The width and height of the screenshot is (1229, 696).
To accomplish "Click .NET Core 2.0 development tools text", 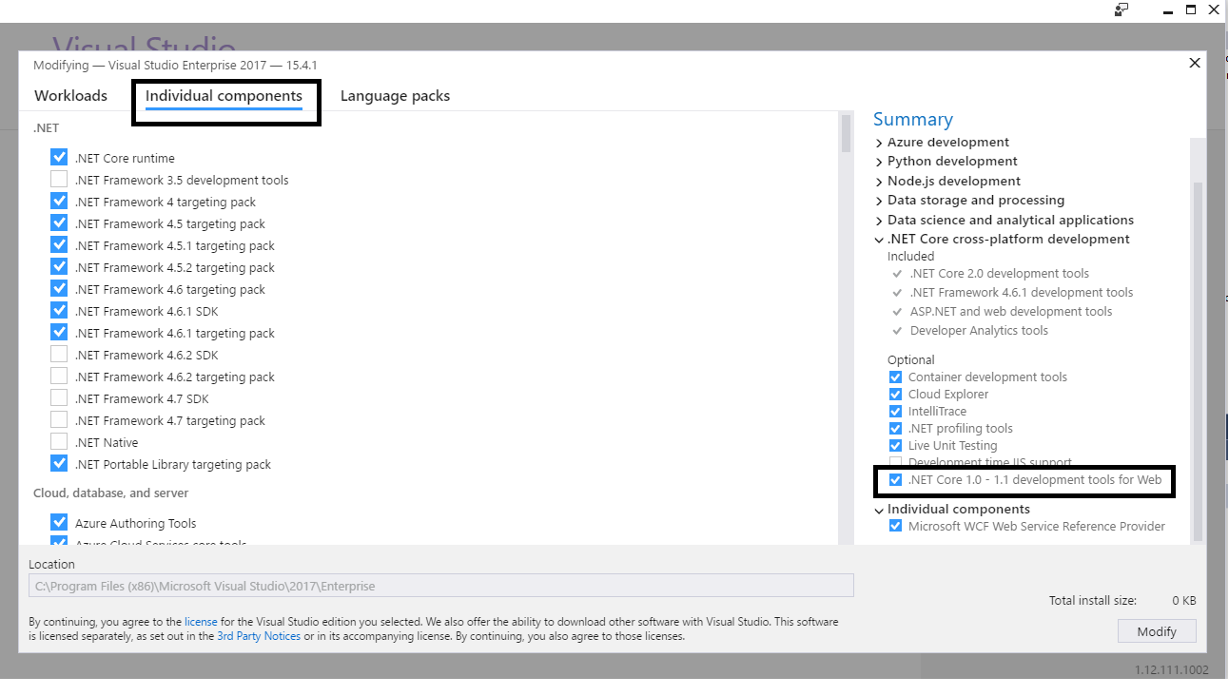I will pos(999,274).
